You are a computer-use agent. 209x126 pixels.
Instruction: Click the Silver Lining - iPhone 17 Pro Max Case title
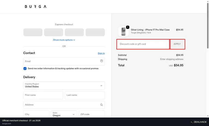[x=150, y=30]
